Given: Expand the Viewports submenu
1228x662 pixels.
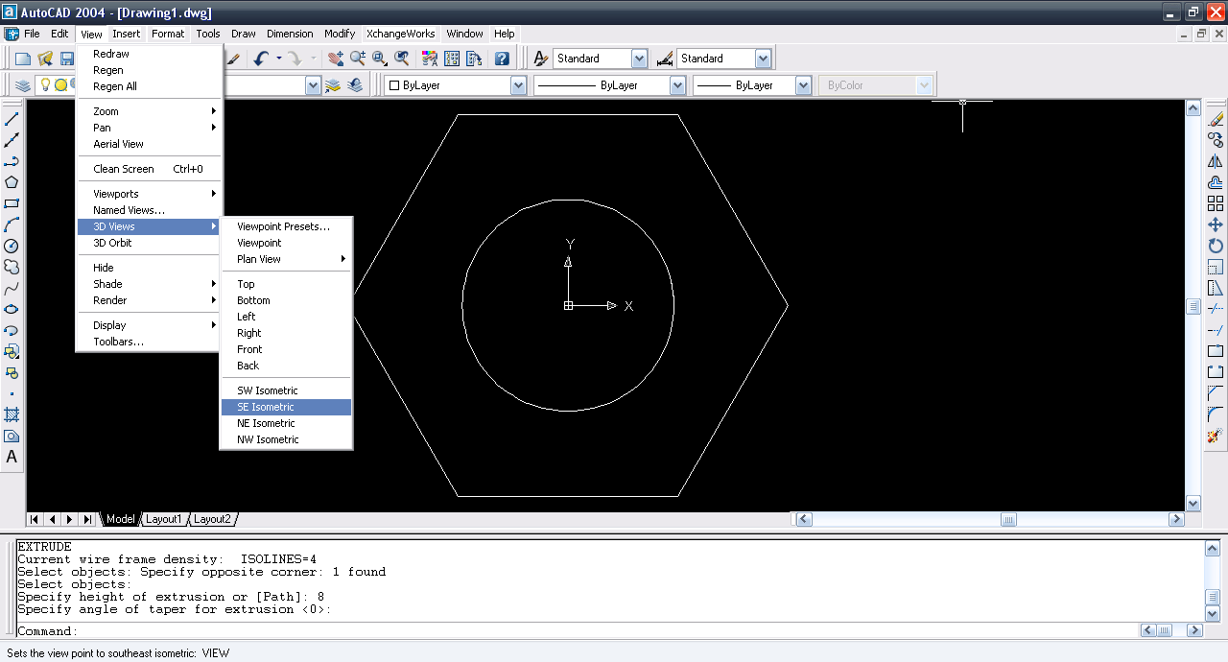Looking at the screenshot, I should [x=150, y=194].
